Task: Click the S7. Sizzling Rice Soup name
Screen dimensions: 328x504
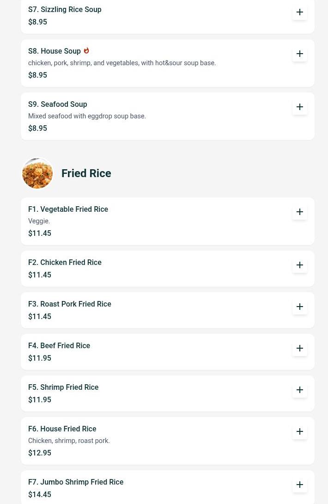Action: click(x=65, y=10)
